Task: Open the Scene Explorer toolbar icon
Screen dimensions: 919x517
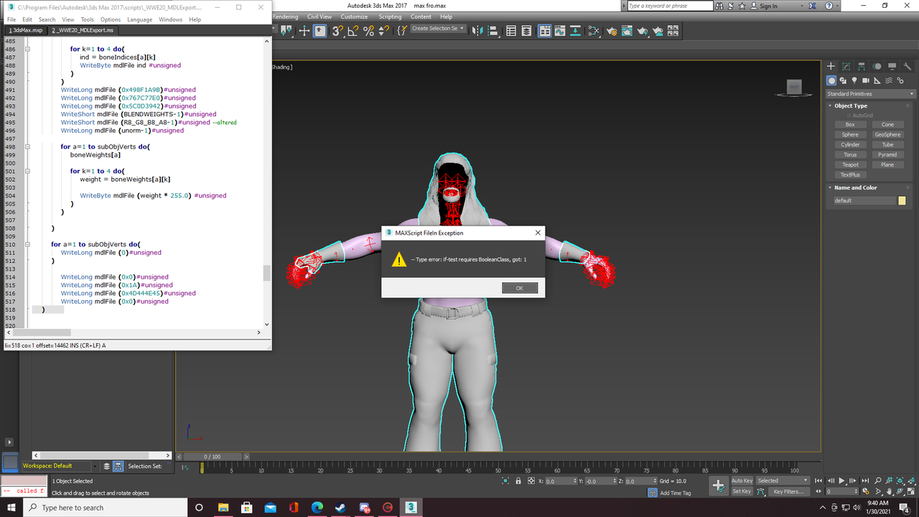Action: 511,31
